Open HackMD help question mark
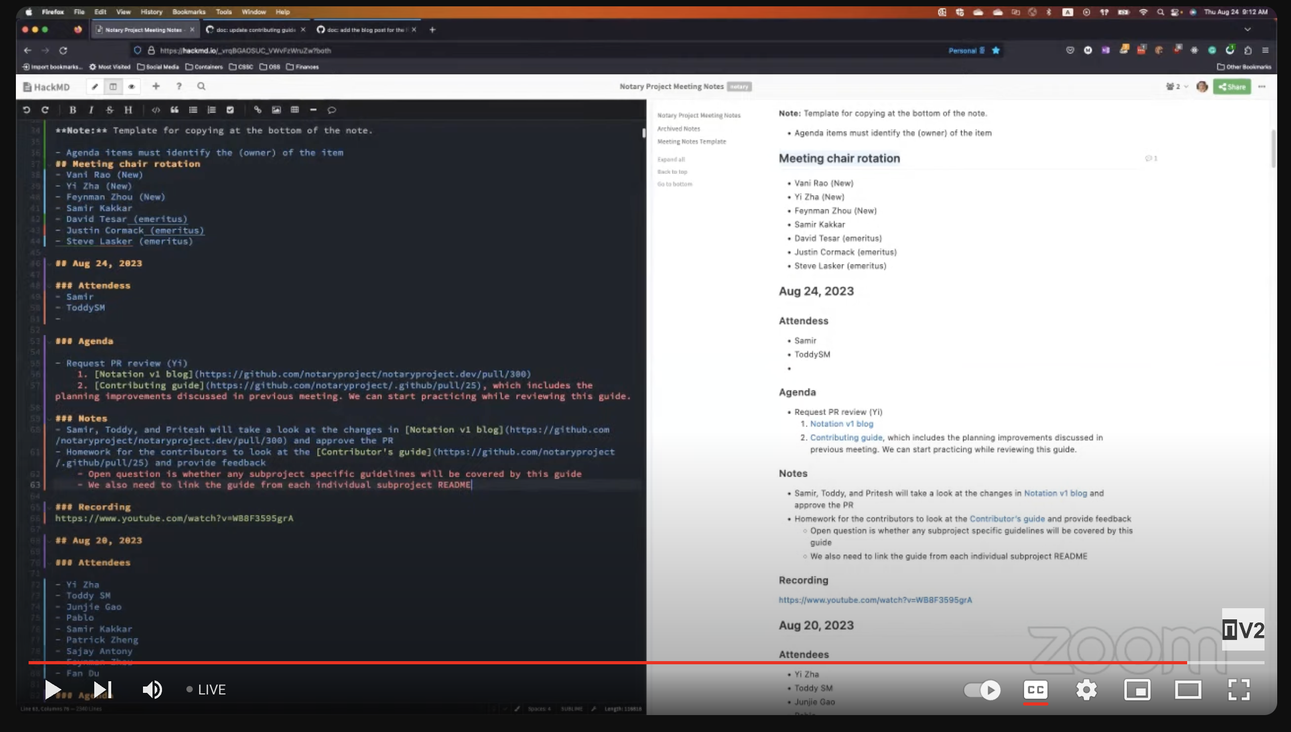The width and height of the screenshot is (1291, 732). tap(179, 86)
